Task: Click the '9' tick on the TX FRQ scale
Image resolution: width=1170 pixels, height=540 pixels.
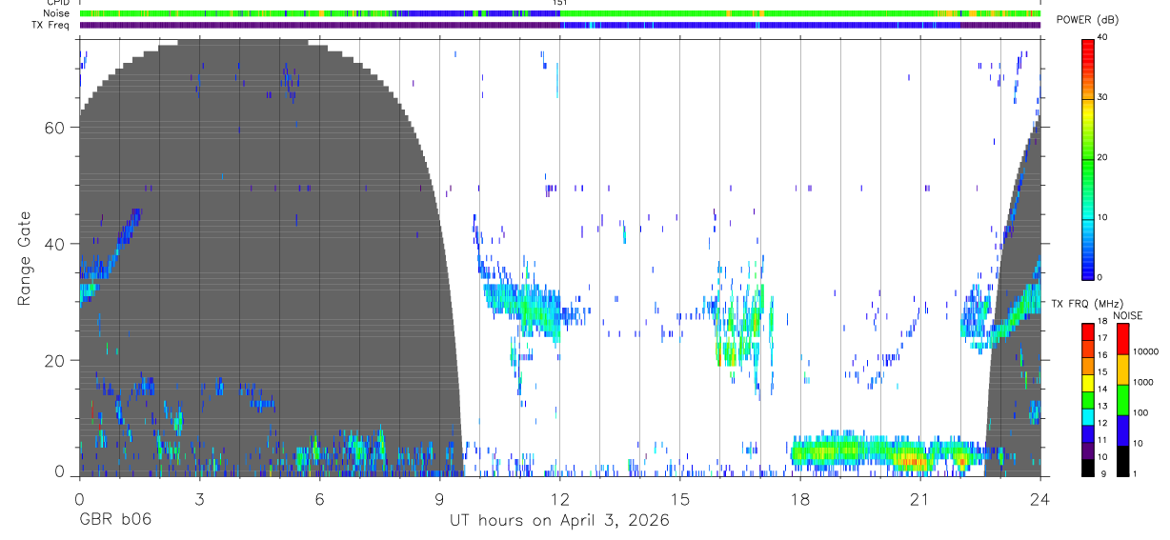Action: coord(1102,473)
